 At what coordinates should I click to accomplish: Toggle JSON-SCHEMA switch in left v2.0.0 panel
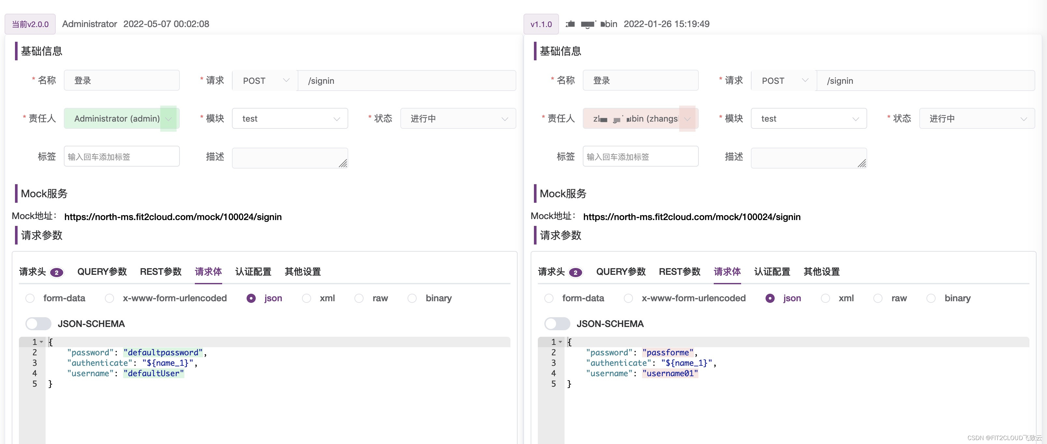click(38, 324)
